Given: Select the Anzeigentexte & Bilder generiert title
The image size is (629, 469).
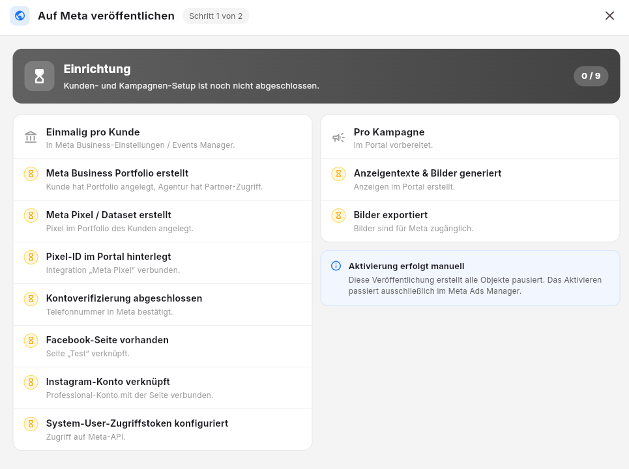Looking at the screenshot, I should point(428,173).
